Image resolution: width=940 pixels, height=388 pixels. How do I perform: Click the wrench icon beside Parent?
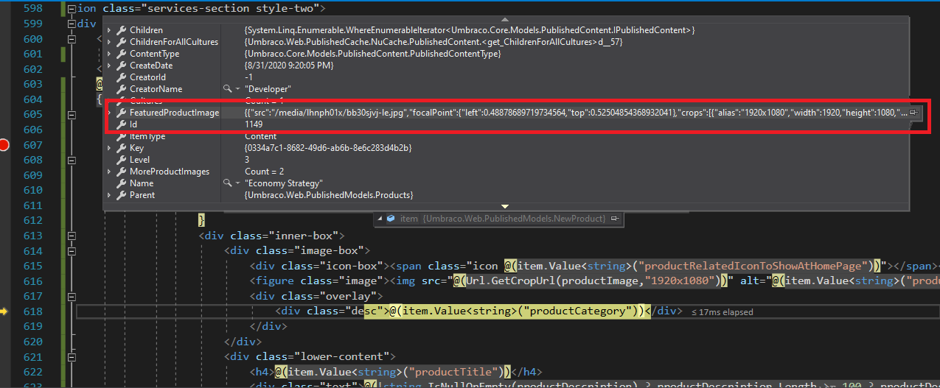tap(121, 195)
